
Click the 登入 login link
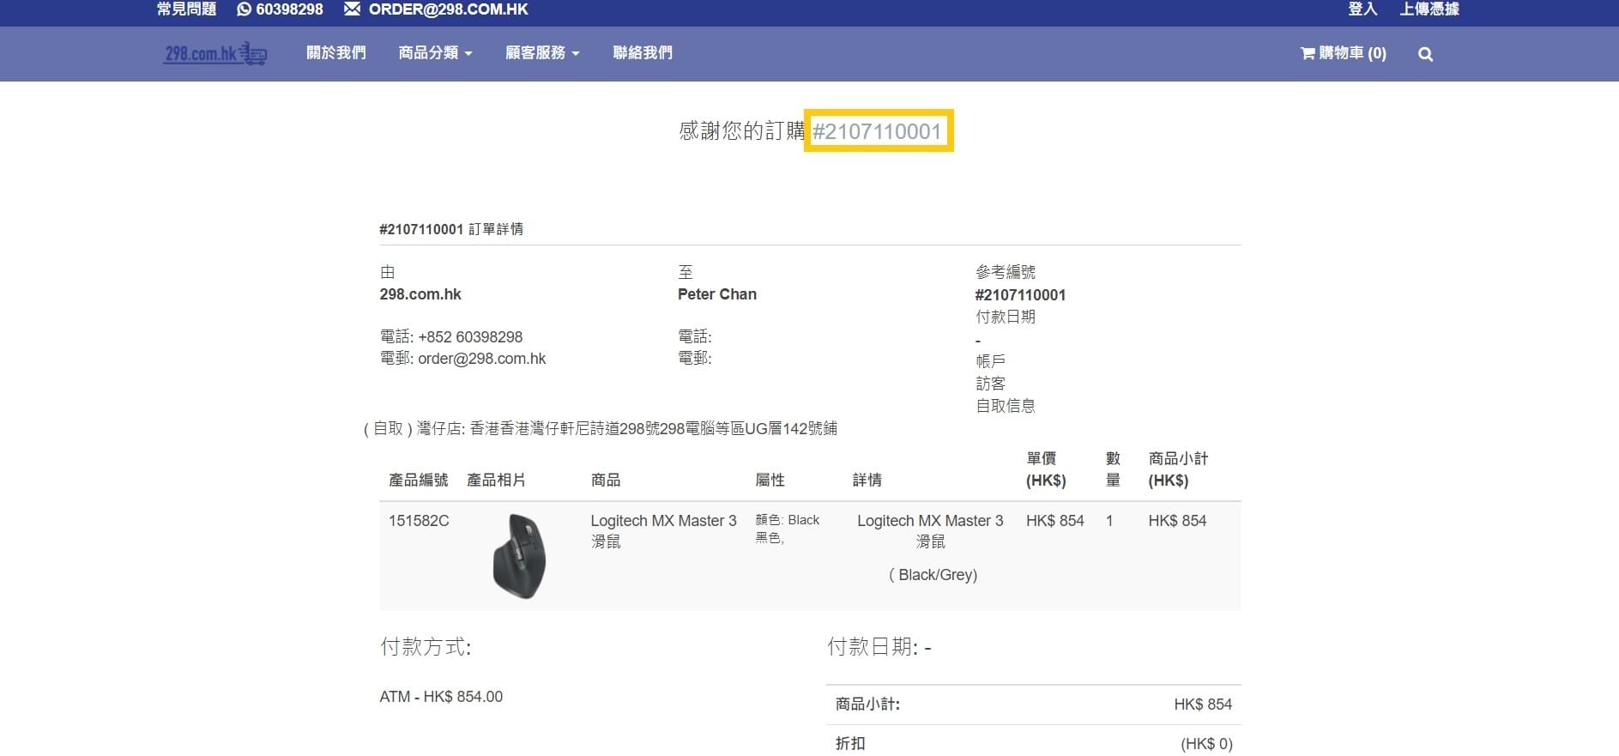[1362, 9]
